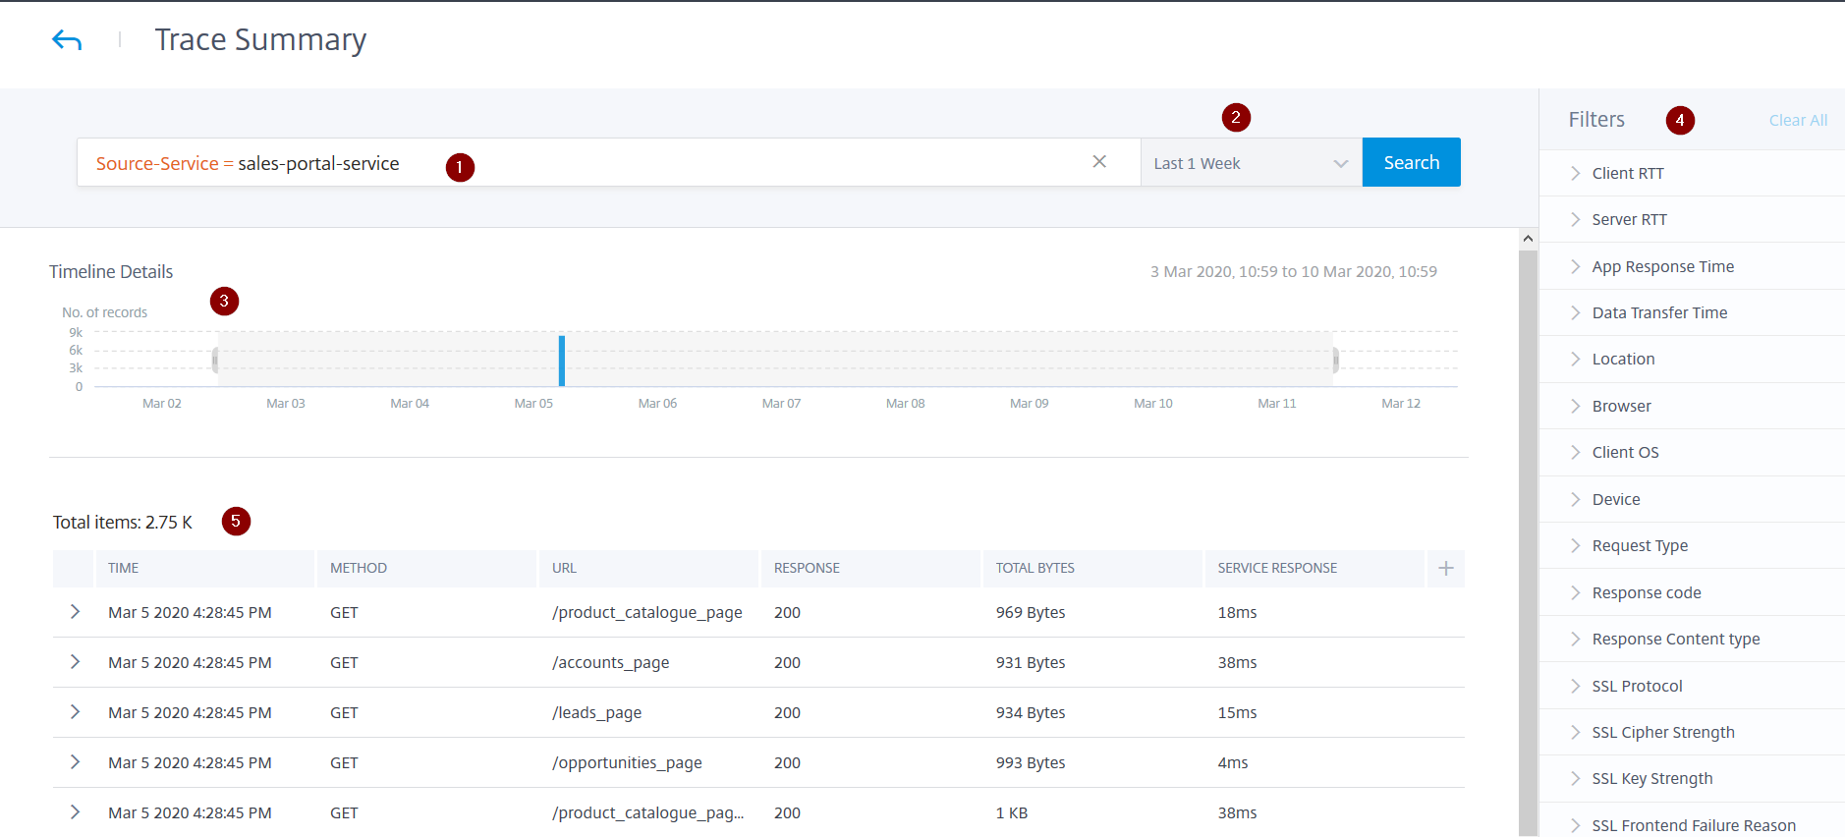Click the 931 Bytes cell
Screen dimensions: 1845x837
coord(1031,662)
